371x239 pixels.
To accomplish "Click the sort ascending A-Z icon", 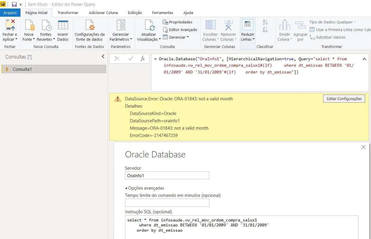I will 265,22.
